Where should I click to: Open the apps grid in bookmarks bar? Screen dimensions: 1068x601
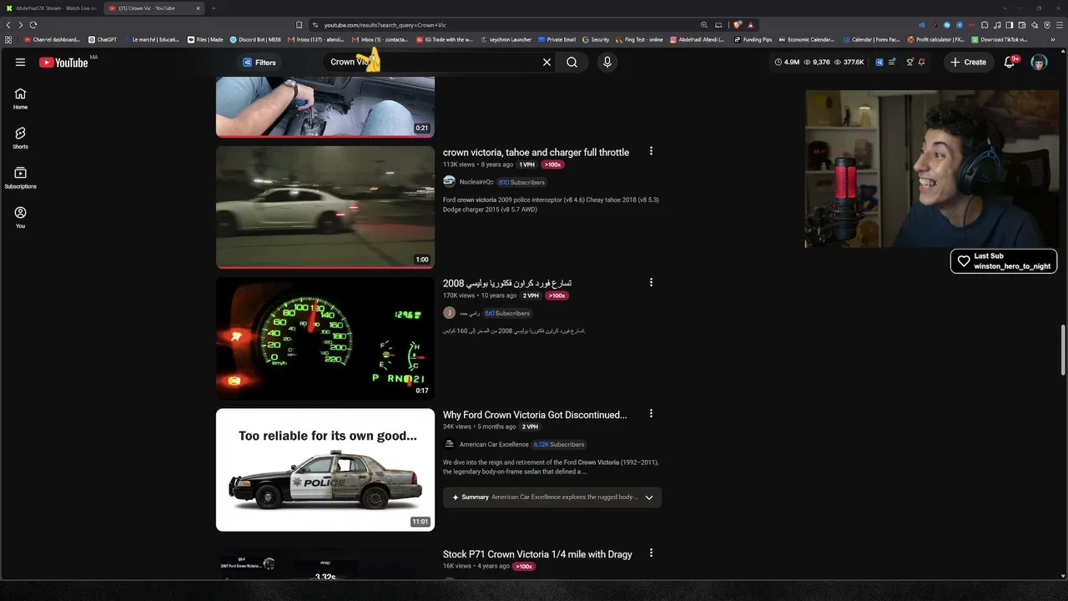[8, 39]
